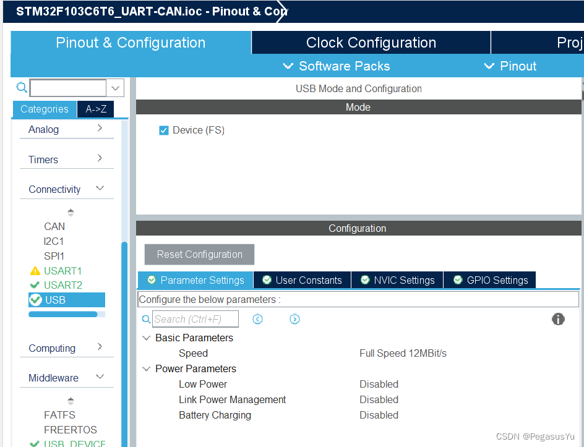Select FREERTOS middleware
584x447 pixels.
[x=71, y=430]
